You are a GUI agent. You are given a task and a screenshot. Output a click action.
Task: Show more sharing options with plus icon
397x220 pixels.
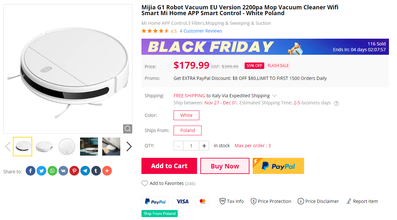click(x=107, y=171)
